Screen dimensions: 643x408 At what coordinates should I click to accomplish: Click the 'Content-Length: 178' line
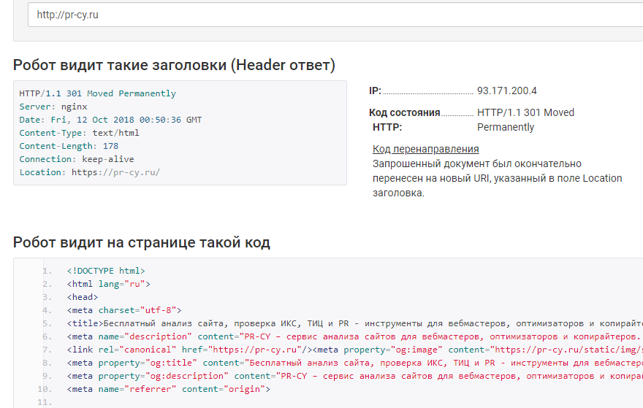[69, 146]
